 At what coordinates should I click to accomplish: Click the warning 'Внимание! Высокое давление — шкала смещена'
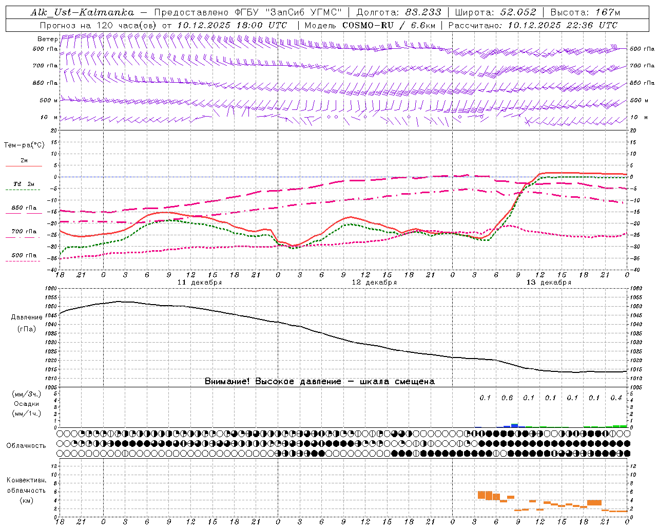coord(320,381)
